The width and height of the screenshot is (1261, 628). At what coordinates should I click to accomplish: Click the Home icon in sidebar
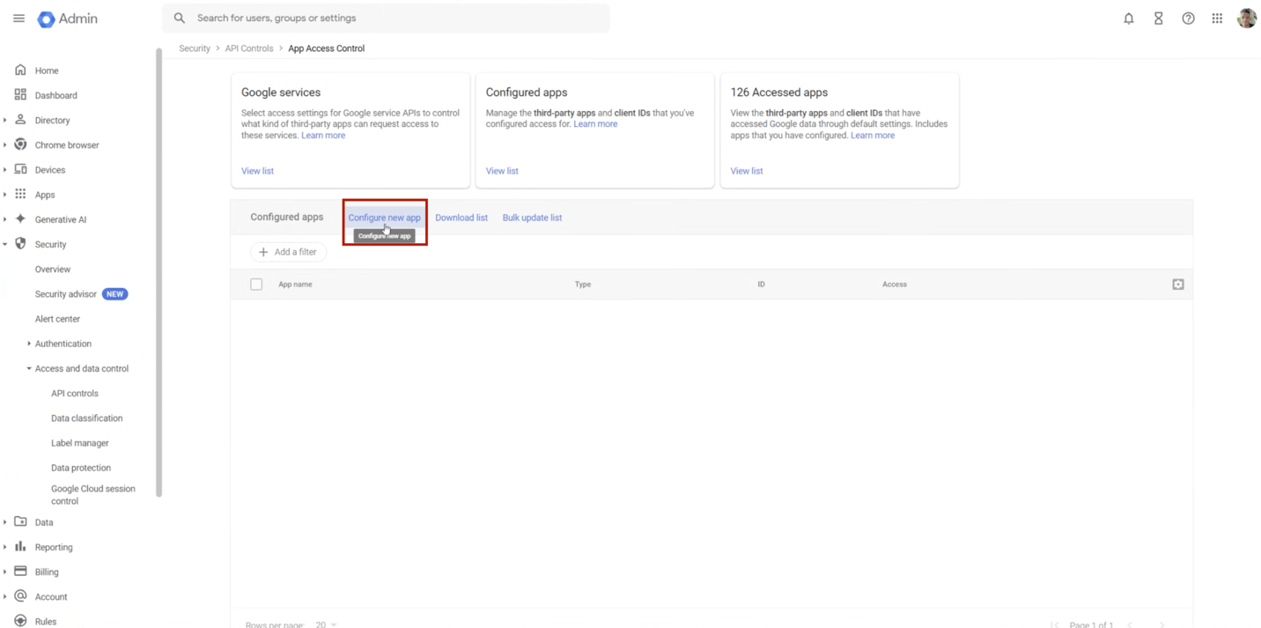[20, 70]
